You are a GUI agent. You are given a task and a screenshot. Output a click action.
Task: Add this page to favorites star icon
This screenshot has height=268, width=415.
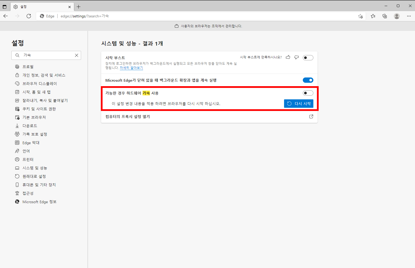[x=360, y=16]
